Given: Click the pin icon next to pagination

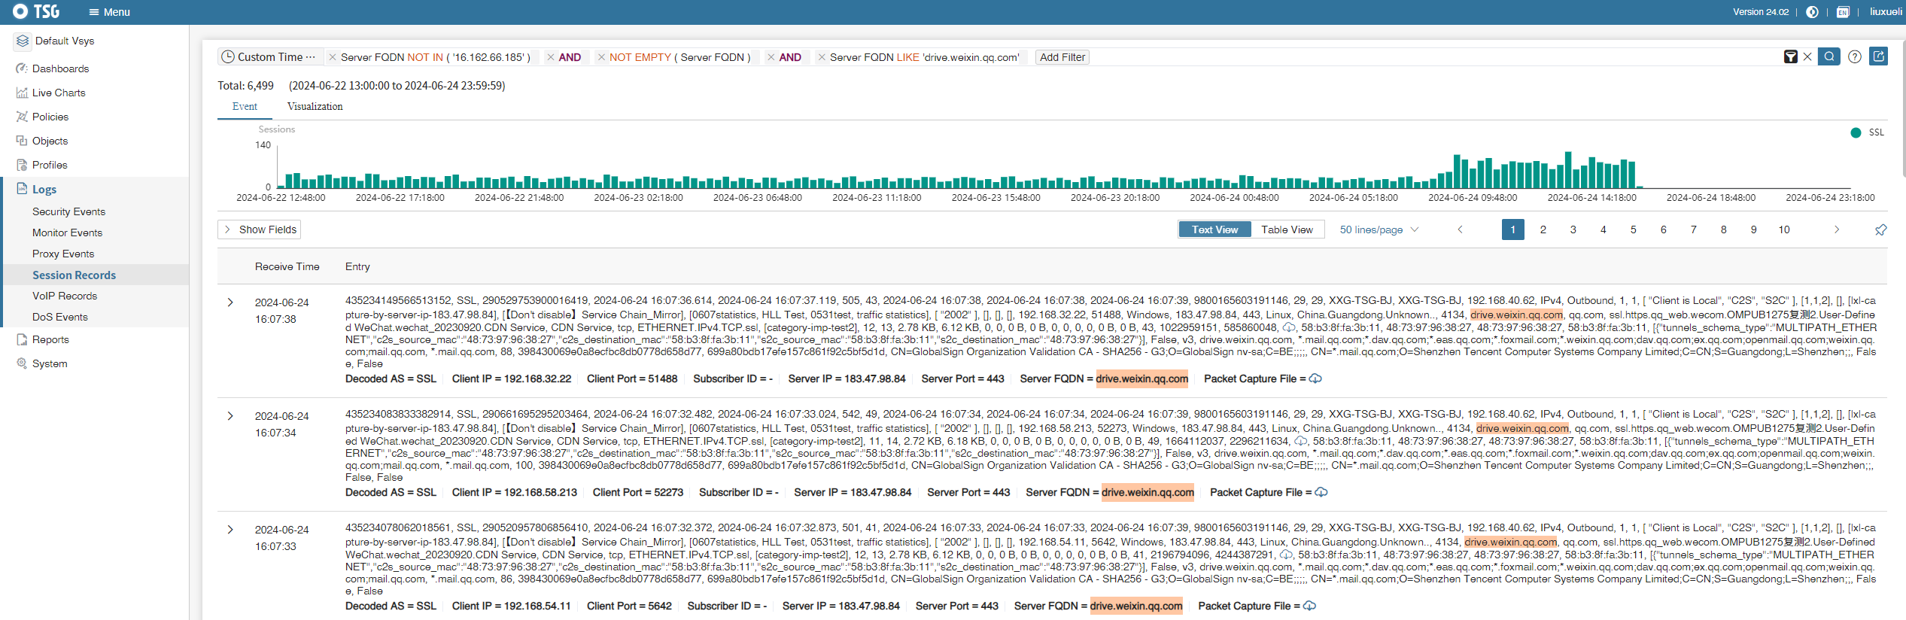Looking at the screenshot, I should [1880, 230].
